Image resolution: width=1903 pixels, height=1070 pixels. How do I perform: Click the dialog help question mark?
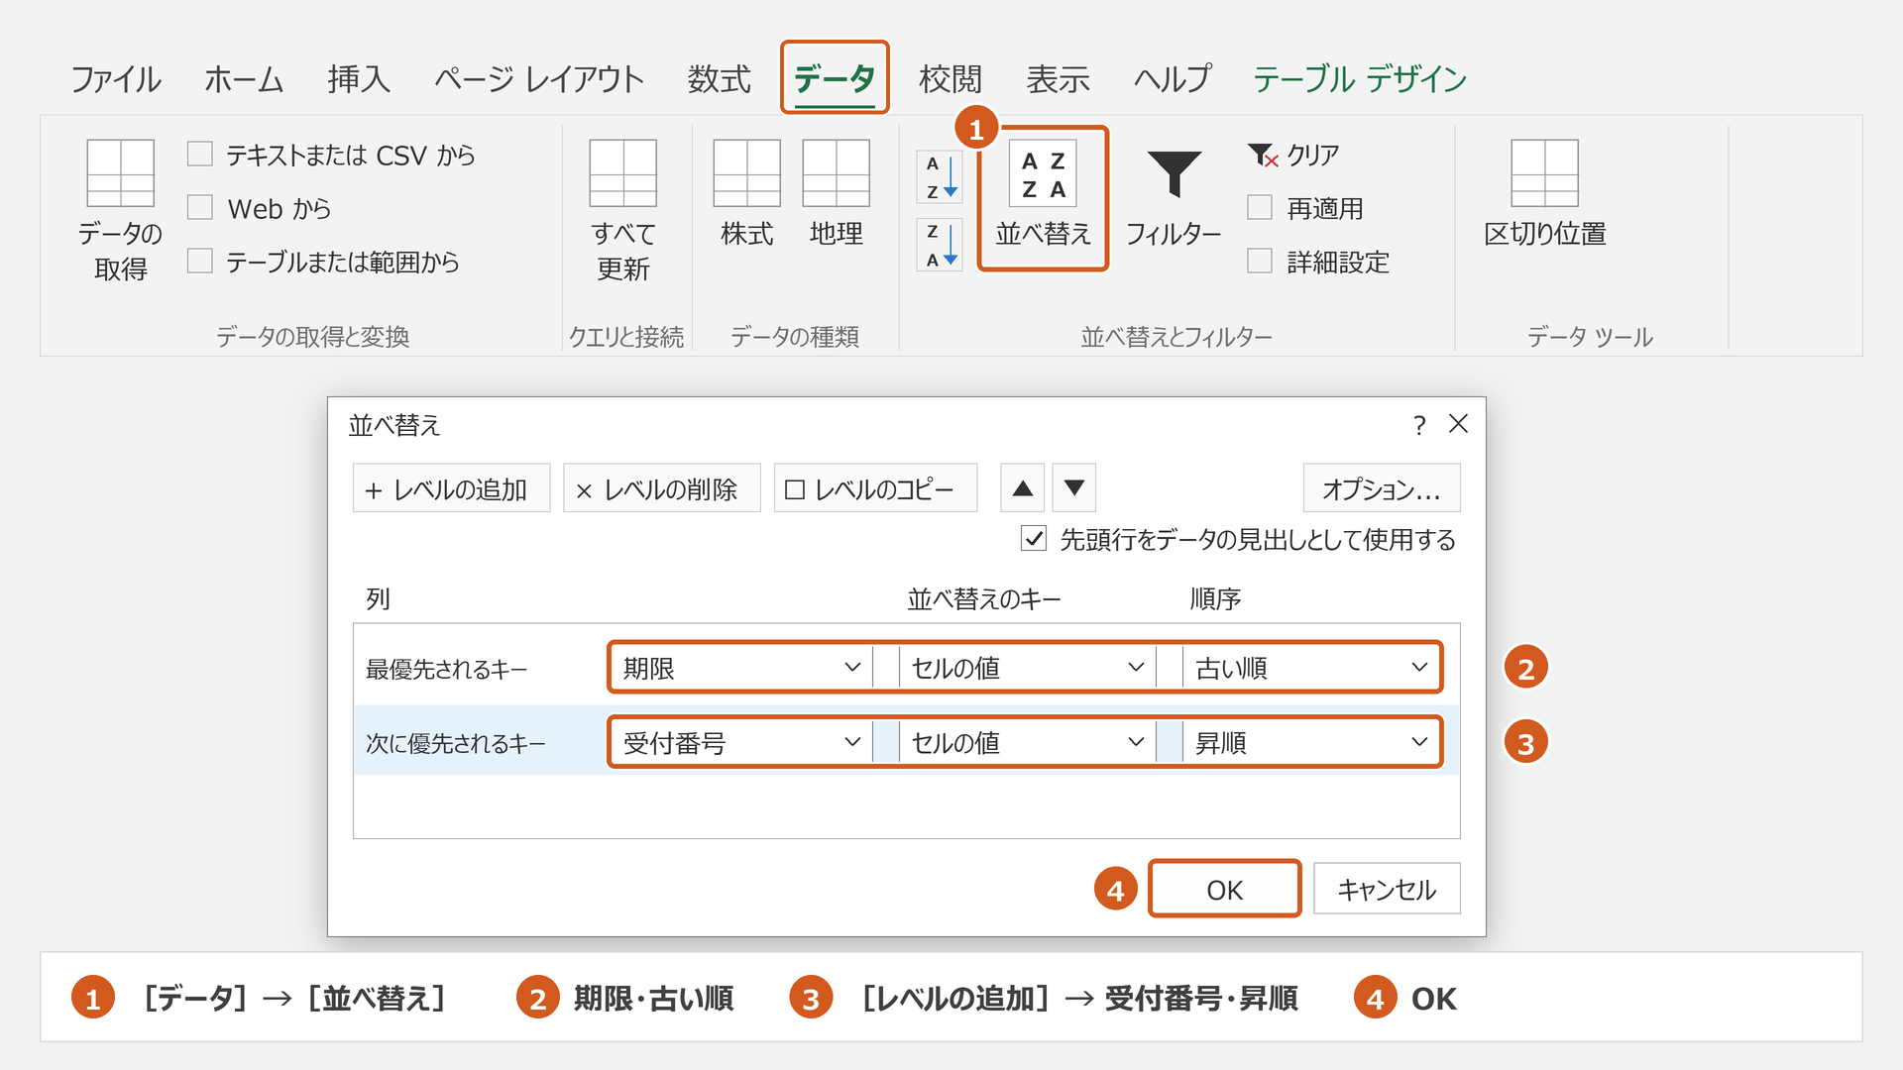(x=1419, y=425)
